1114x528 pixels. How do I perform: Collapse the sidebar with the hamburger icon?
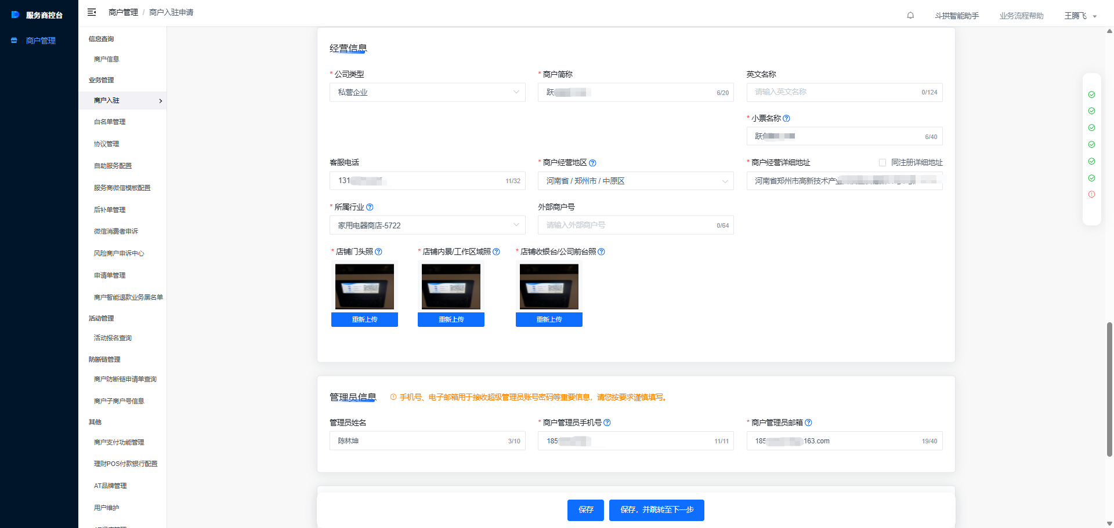(x=92, y=12)
